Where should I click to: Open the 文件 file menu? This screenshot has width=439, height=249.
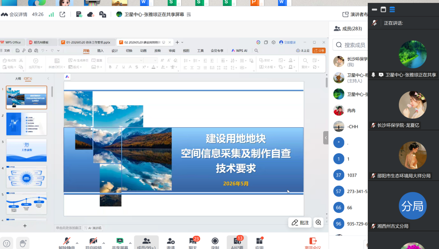(x=6, y=50)
